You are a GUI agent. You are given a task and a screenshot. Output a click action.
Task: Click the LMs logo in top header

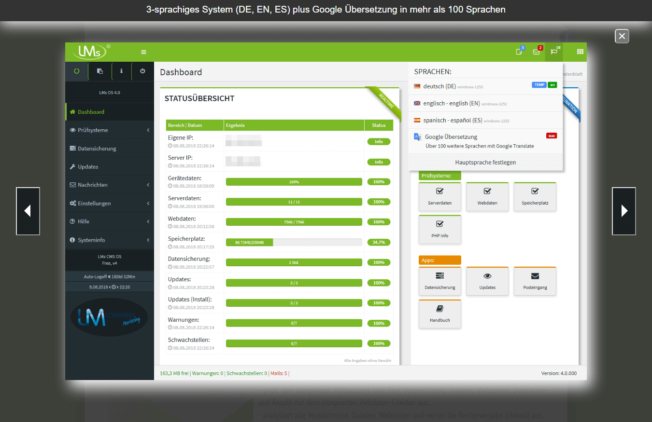click(91, 52)
